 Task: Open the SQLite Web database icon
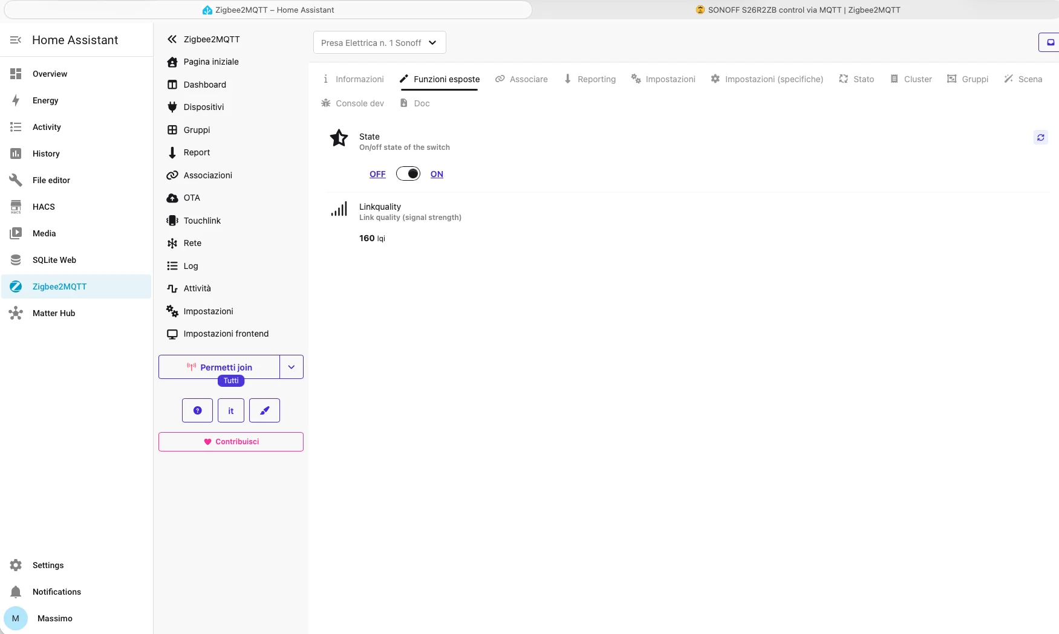coord(16,260)
